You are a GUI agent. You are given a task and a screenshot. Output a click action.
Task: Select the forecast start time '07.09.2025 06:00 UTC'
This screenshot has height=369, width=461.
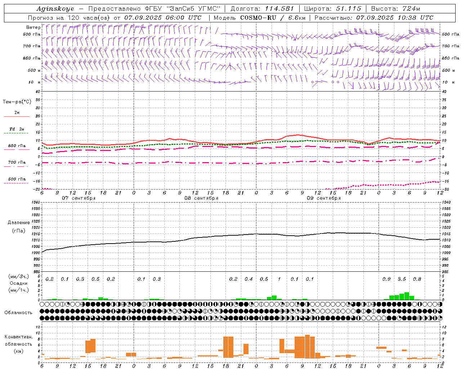[x=163, y=18]
